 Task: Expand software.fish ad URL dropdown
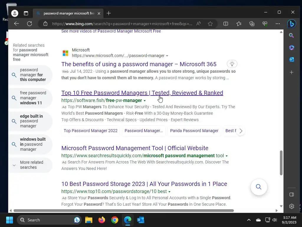click(145, 100)
